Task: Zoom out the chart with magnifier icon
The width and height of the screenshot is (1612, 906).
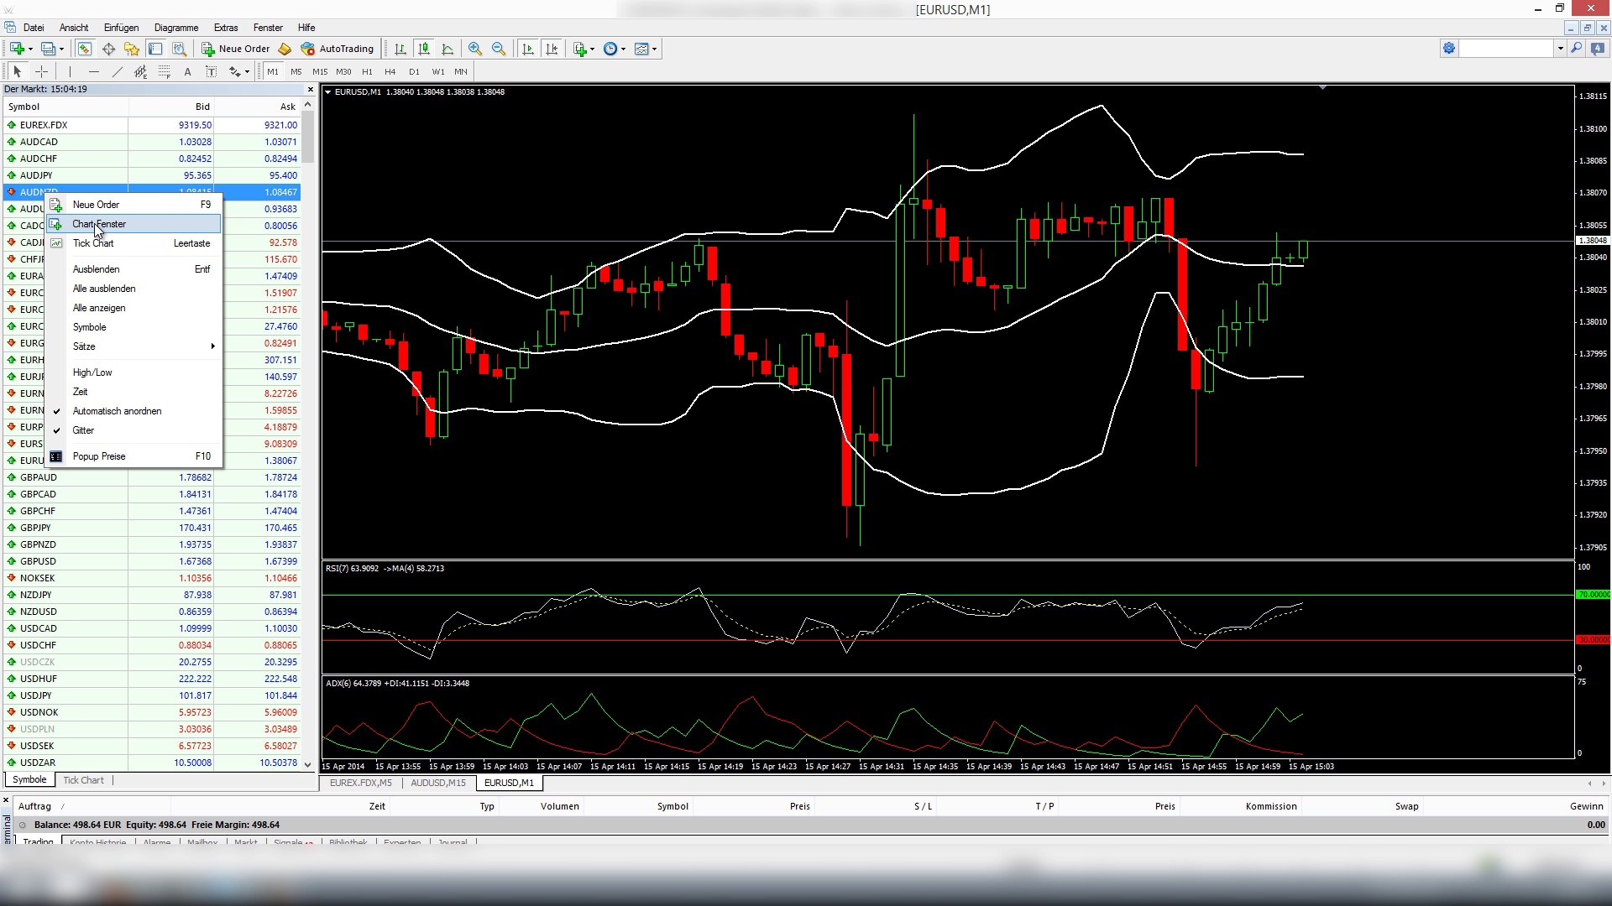Action: pyautogui.click(x=499, y=49)
